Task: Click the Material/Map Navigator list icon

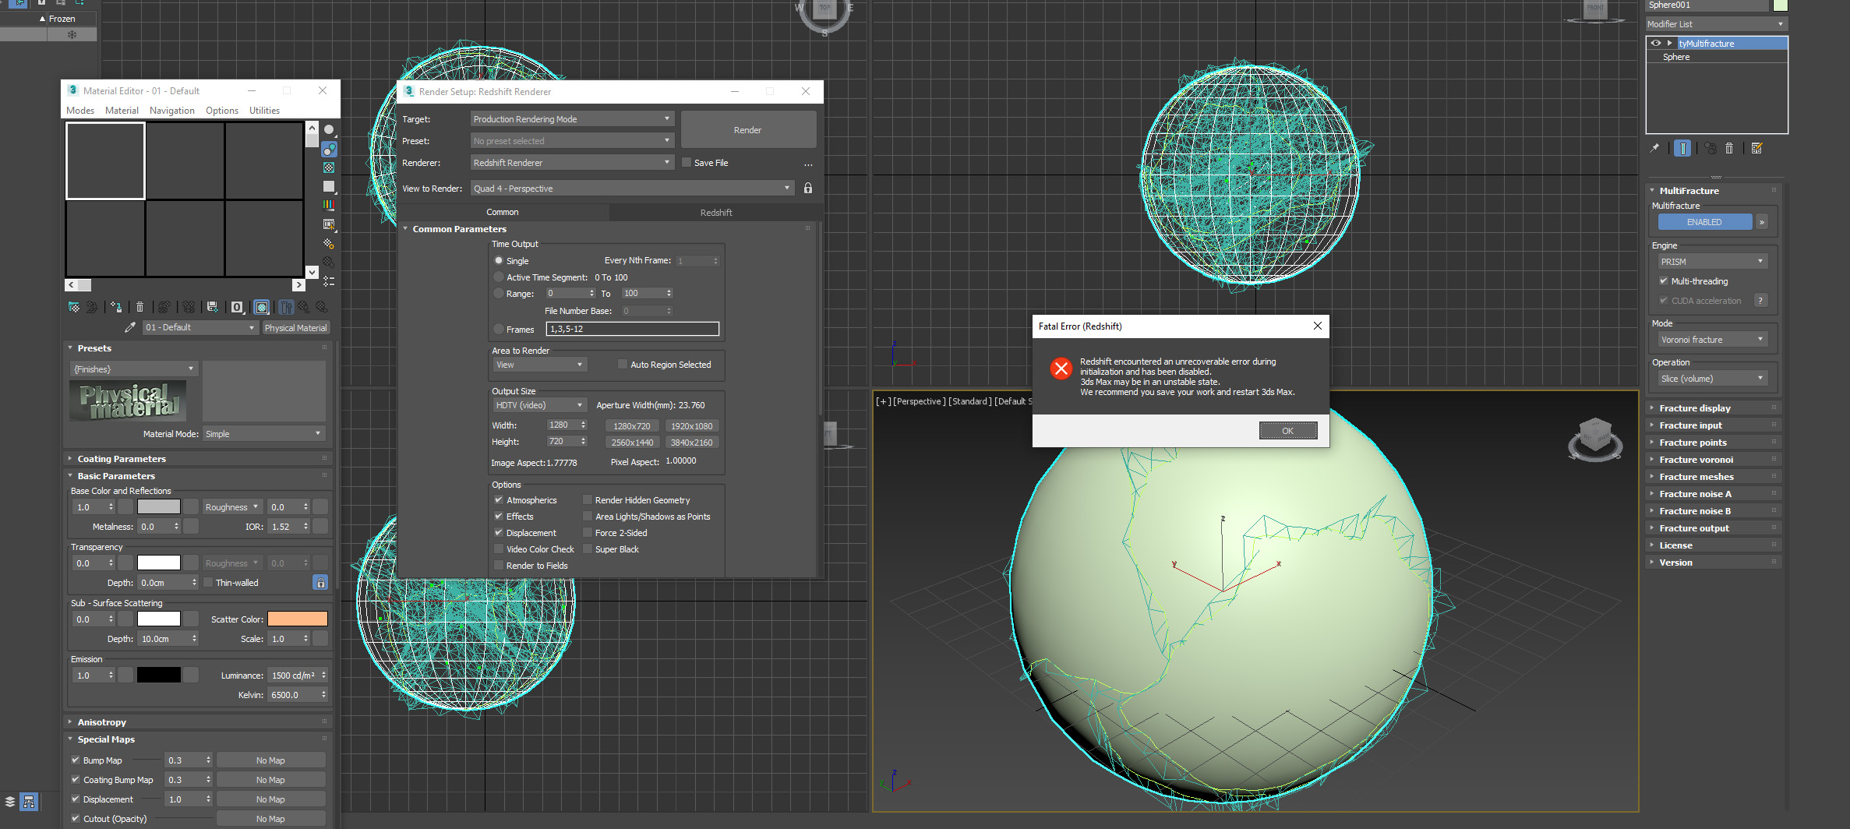Action: point(329,280)
